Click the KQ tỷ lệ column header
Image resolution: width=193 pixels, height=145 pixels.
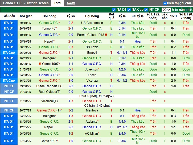137,16
